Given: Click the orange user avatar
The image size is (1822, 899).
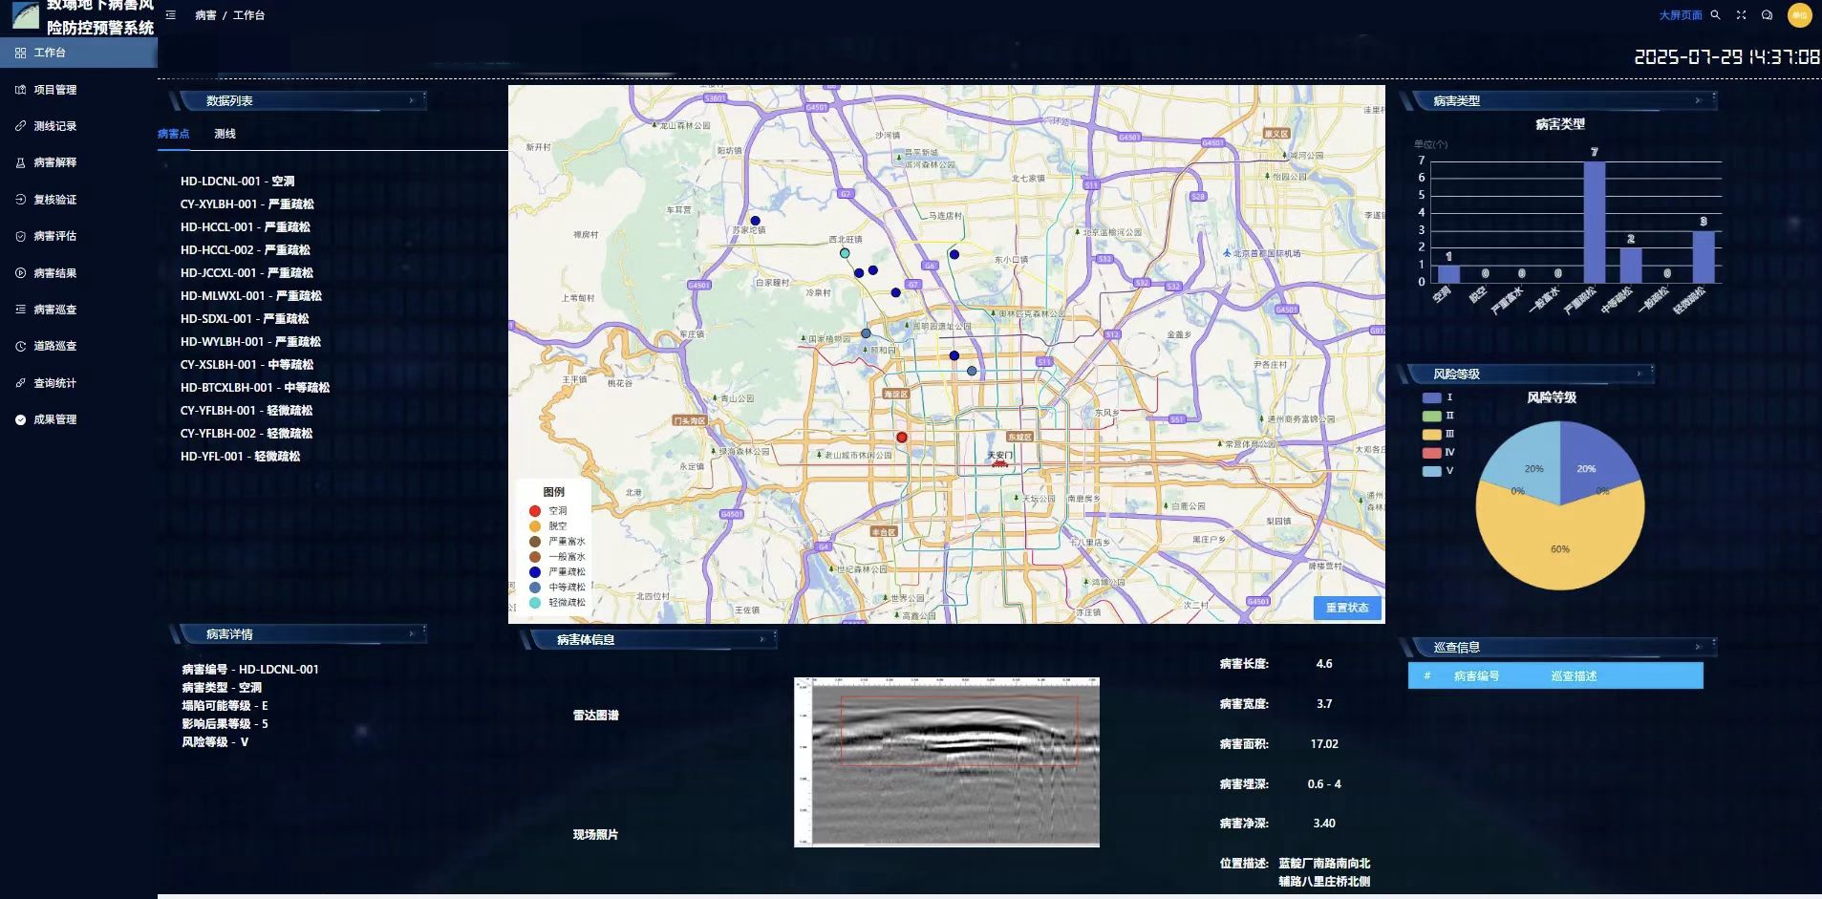Looking at the screenshot, I should coord(1799,15).
